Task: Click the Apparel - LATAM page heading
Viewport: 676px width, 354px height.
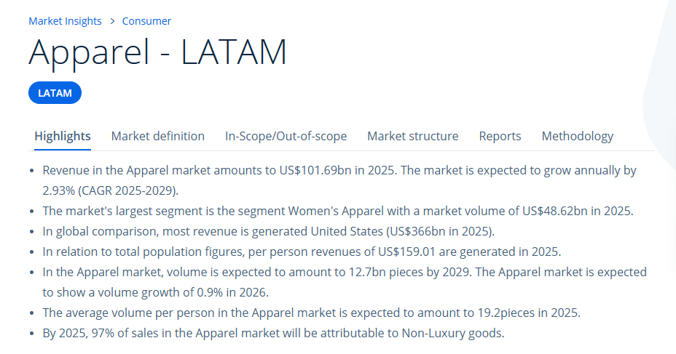Action: [x=157, y=52]
